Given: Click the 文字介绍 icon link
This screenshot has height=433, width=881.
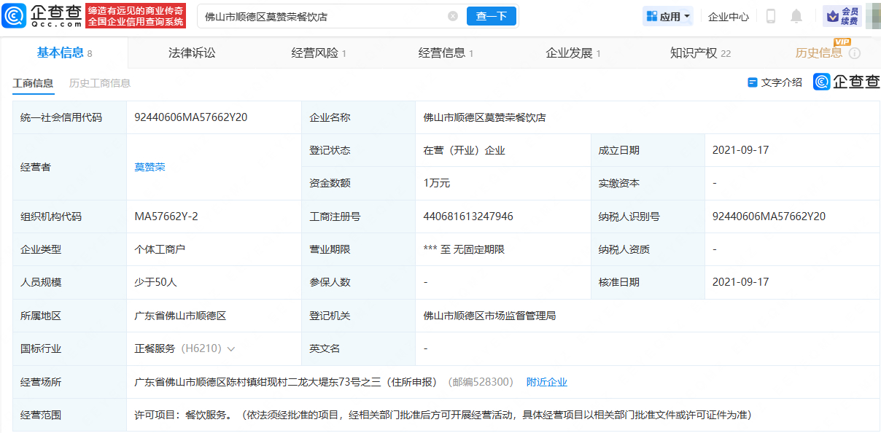Looking at the screenshot, I should point(775,82).
